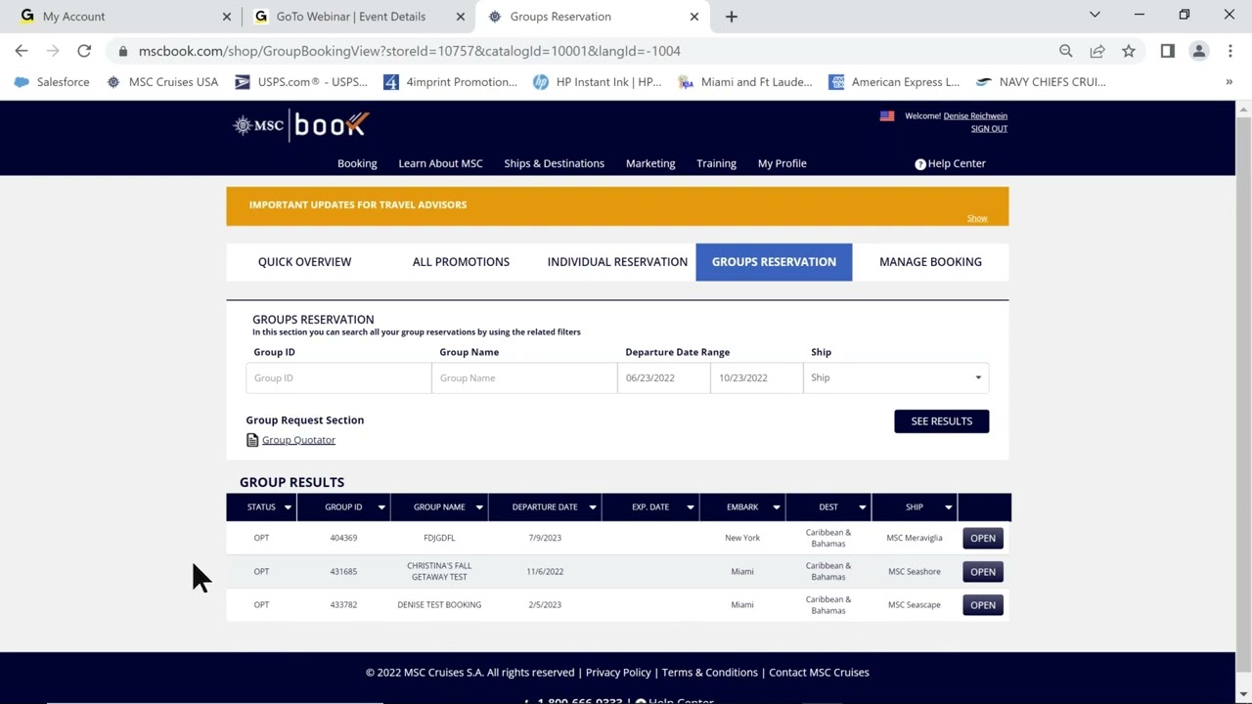
Task: Close the My Account tab
Action: coord(227,17)
